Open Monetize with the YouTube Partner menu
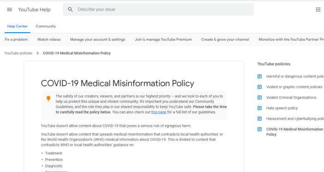 click(291, 40)
